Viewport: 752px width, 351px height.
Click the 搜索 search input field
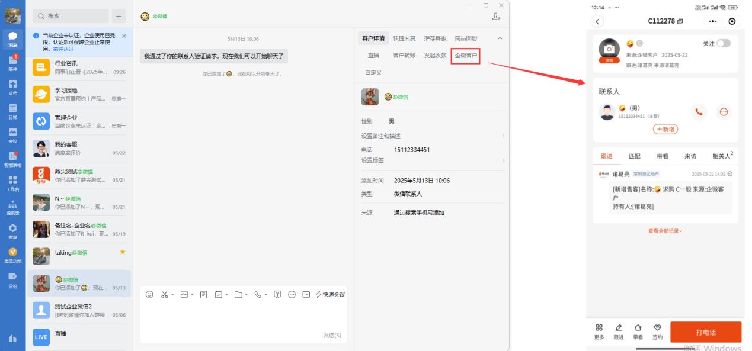71,16
